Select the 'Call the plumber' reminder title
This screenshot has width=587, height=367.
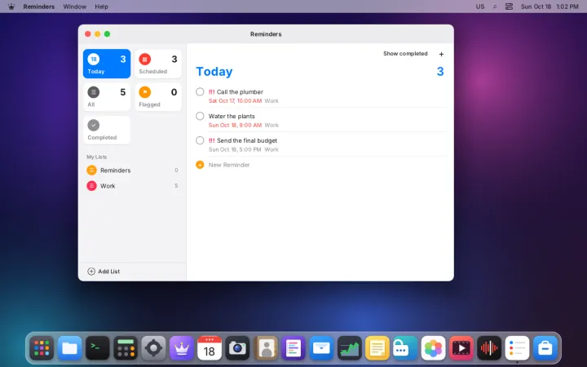[240, 91]
